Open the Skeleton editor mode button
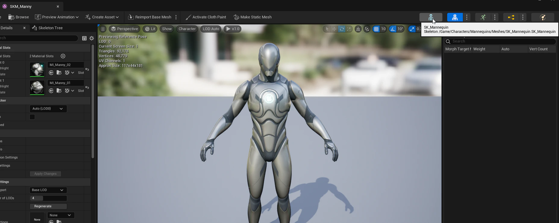559x223 pixels. 431,17
